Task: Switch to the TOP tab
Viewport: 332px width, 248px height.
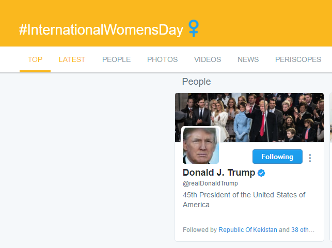Action: 35,59
